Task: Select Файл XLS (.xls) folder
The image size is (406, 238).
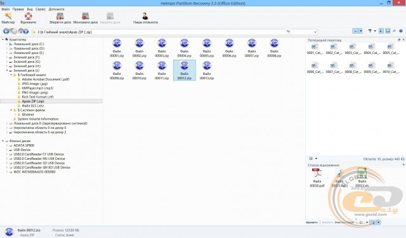Action: [x=32, y=105]
